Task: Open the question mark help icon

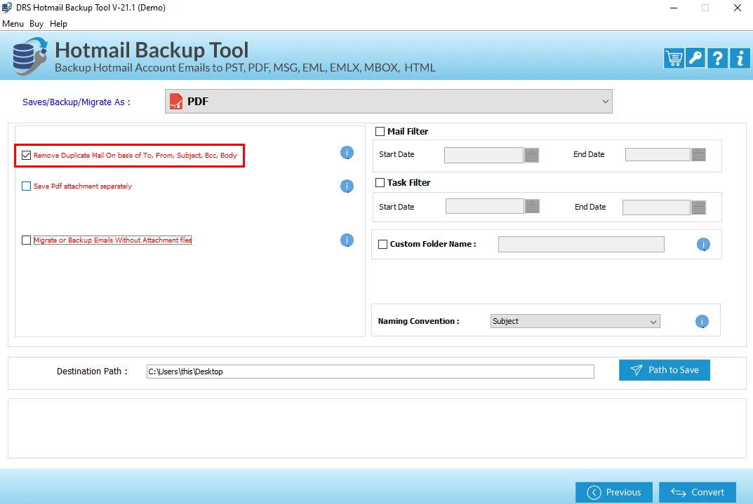Action: [x=717, y=58]
